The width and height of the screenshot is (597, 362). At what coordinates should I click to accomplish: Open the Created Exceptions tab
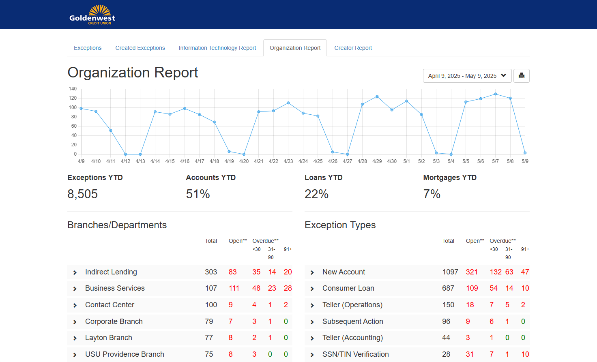click(x=140, y=48)
